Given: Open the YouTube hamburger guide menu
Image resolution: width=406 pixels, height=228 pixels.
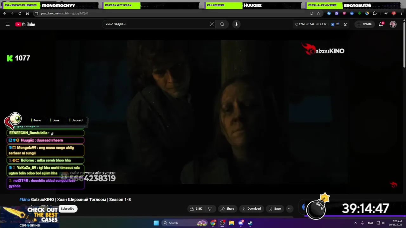Looking at the screenshot, I should pyautogui.click(x=8, y=24).
